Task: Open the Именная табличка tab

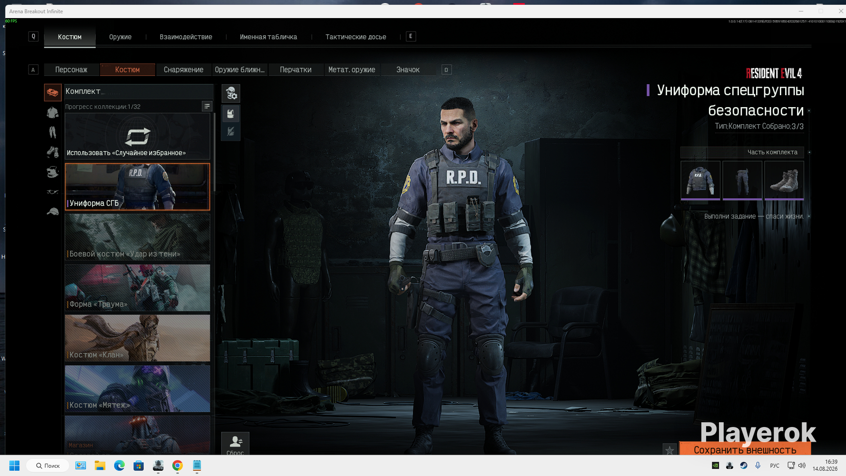Action: coord(268,37)
